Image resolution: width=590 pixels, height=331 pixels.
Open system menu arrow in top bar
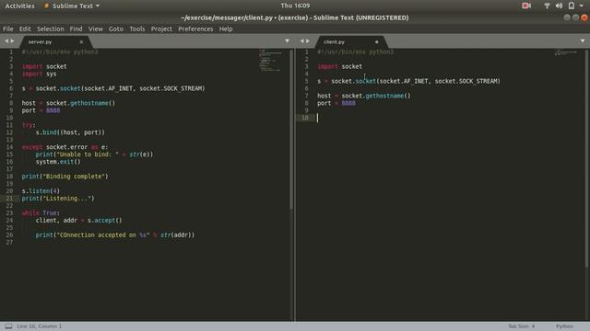pyautogui.click(x=582, y=6)
